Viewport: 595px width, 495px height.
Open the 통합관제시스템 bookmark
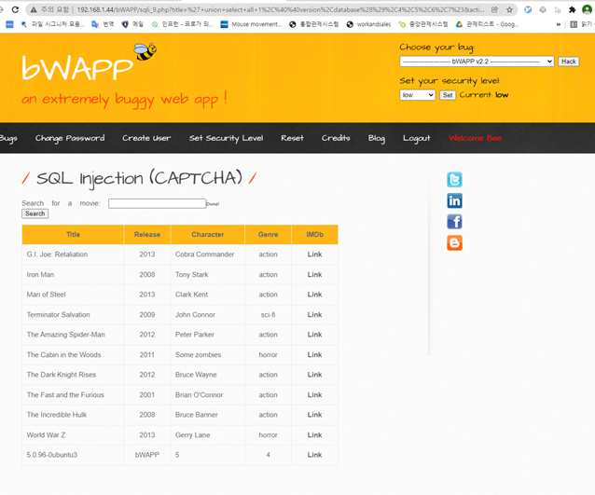pyautogui.click(x=313, y=24)
